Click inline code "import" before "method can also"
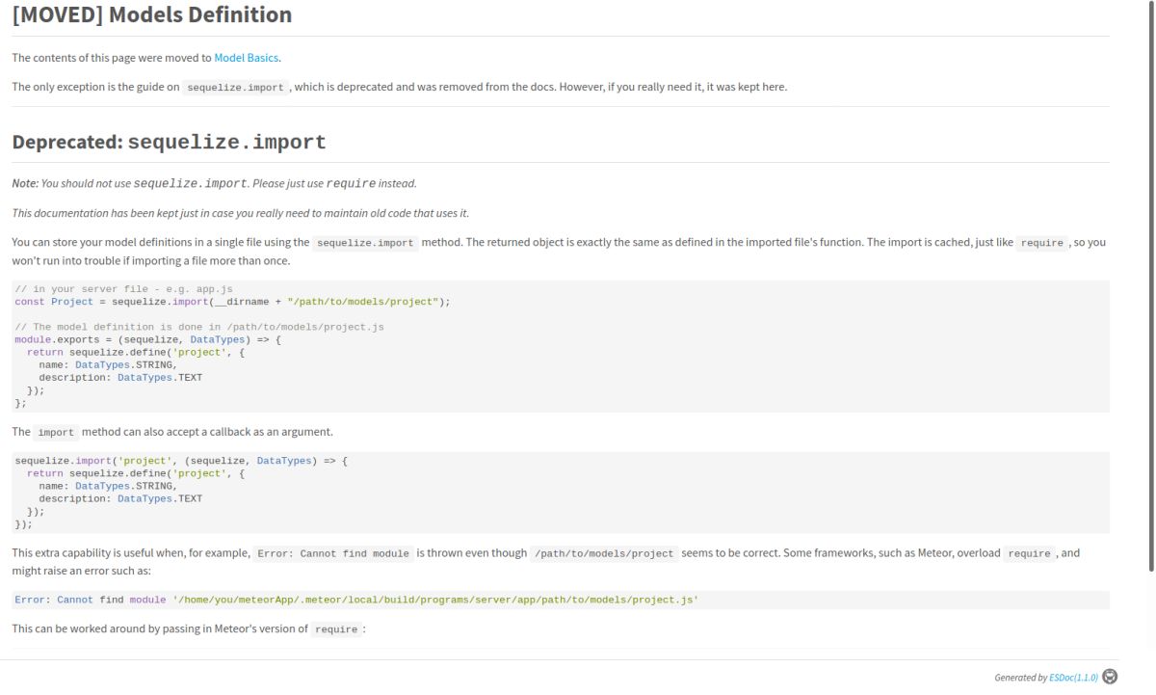Screen dimensions: 1156x695 tap(56, 433)
